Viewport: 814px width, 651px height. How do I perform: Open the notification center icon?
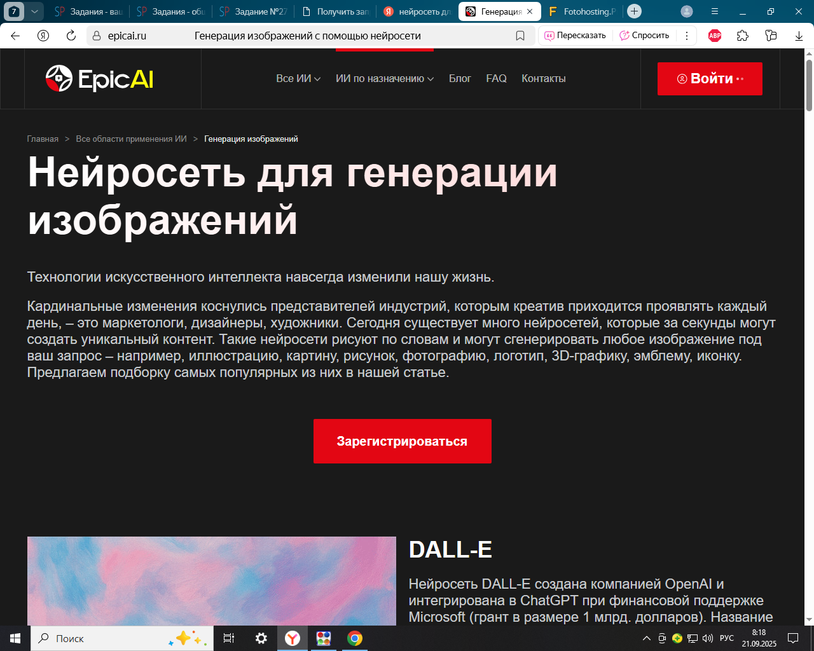coord(793,638)
